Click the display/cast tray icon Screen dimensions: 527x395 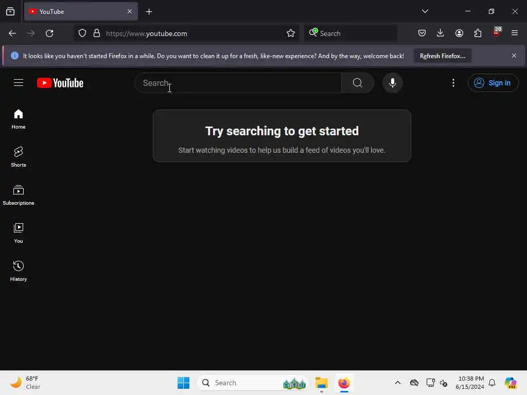[430, 383]
